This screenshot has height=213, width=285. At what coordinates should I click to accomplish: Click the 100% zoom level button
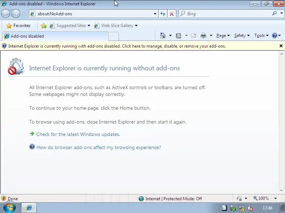[x=261, y=198]
